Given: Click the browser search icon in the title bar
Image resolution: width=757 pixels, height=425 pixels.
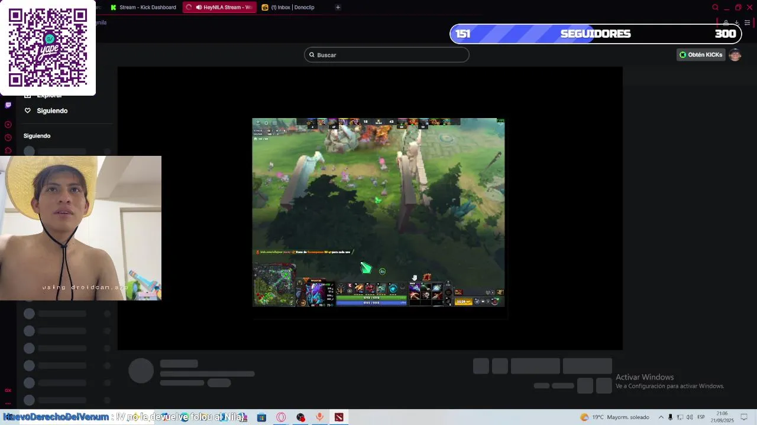Looking at the screenshot, I should click(715, 7).
